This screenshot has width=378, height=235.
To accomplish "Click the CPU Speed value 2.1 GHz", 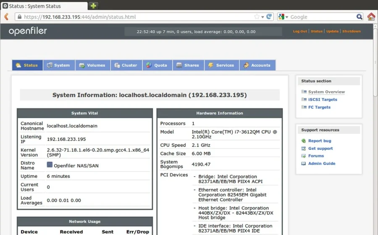I will [x=201, y=145].
